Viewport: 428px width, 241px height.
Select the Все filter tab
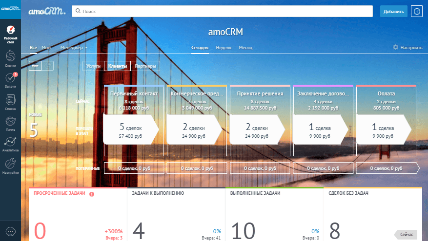pyautogui.click(x=33, y=47)
